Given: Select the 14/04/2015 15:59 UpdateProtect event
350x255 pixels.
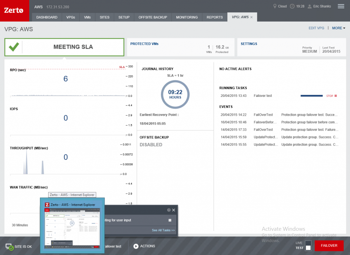Looking at the screenshot, I should point(280,137).
